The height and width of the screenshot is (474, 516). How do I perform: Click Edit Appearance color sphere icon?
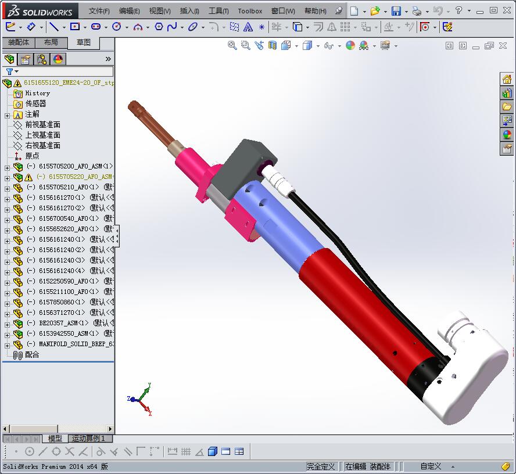[350, 45]
